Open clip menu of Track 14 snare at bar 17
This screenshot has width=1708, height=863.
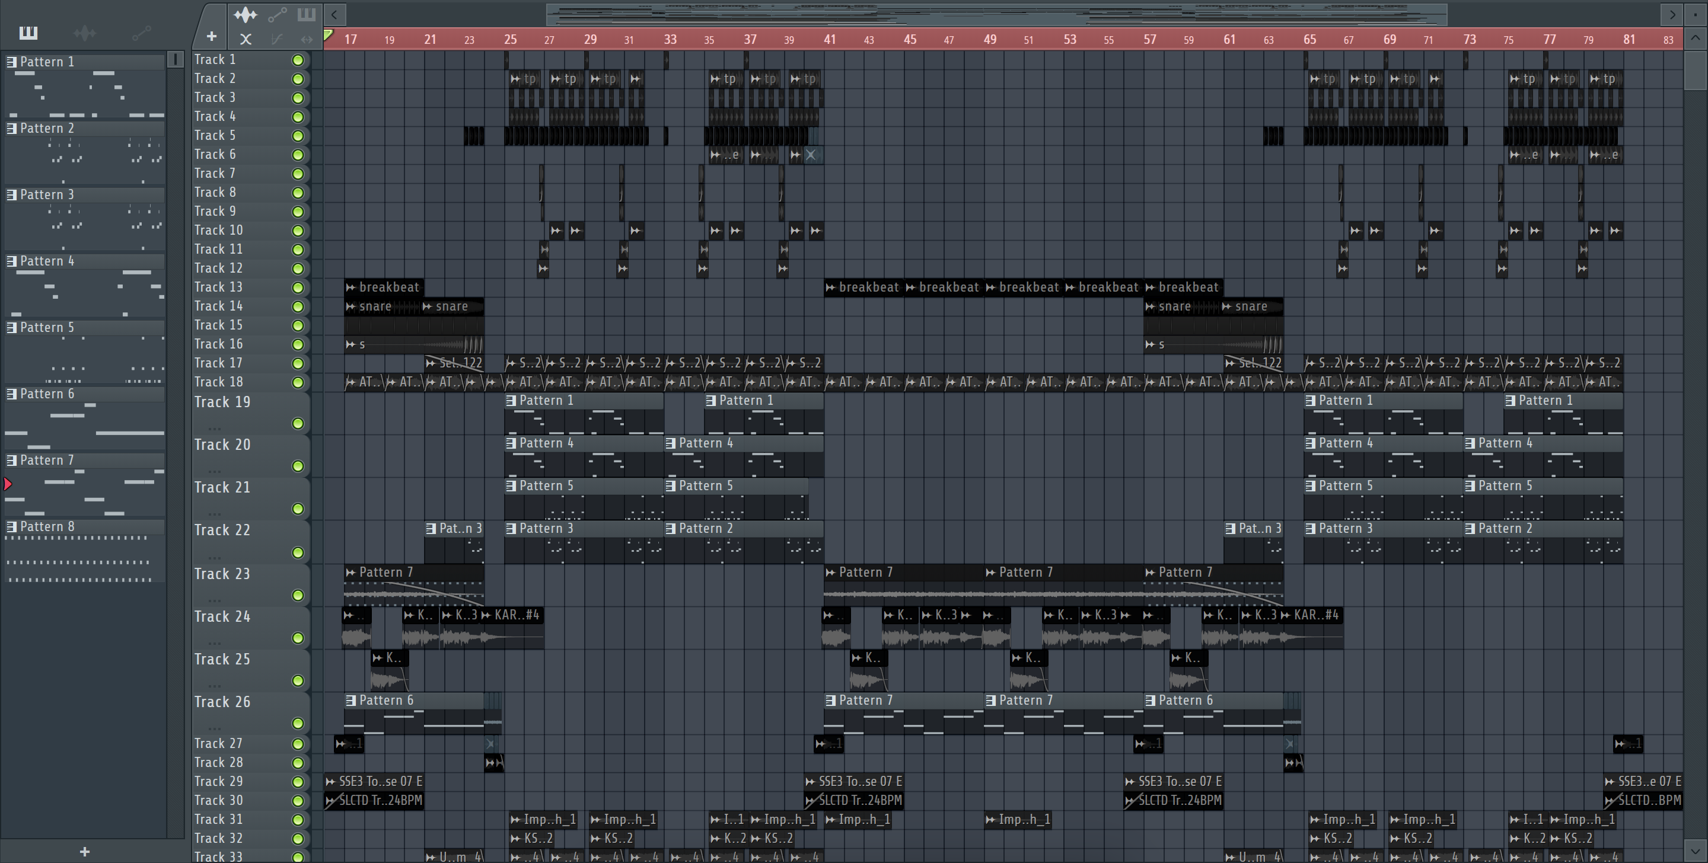click(350, 306)
